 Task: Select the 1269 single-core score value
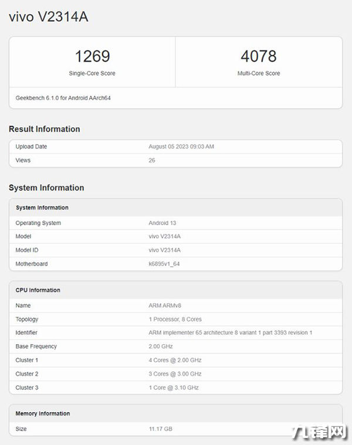click(92, 56)
